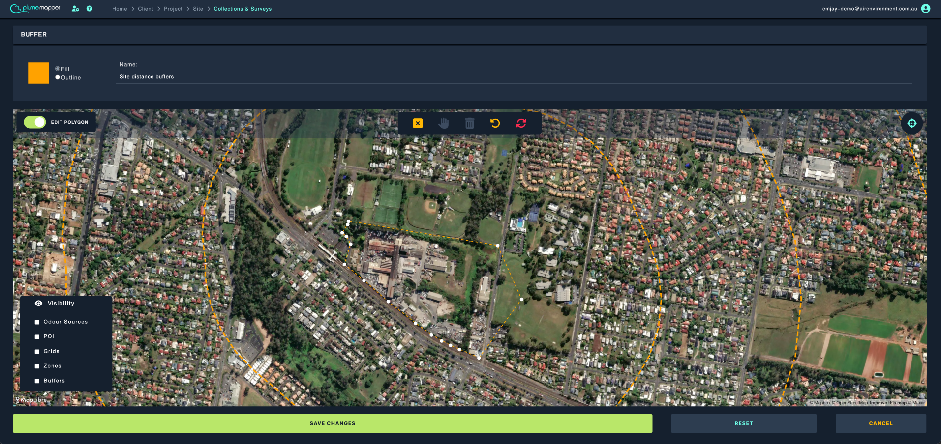Click the Save Changes button

click(x=333, y=423)
